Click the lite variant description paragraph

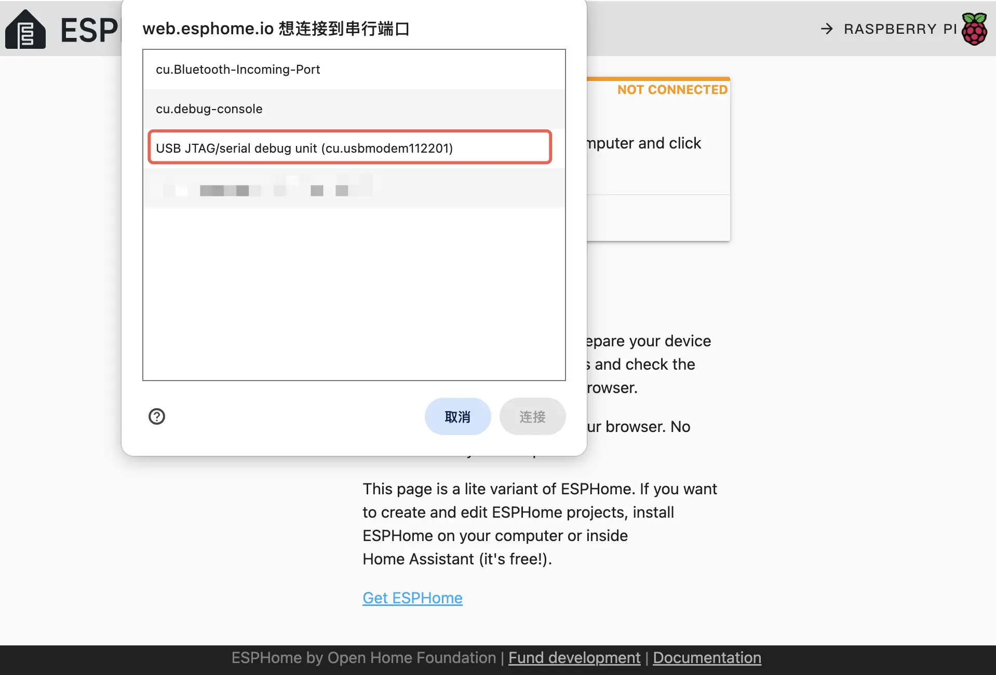click(539, 524)
